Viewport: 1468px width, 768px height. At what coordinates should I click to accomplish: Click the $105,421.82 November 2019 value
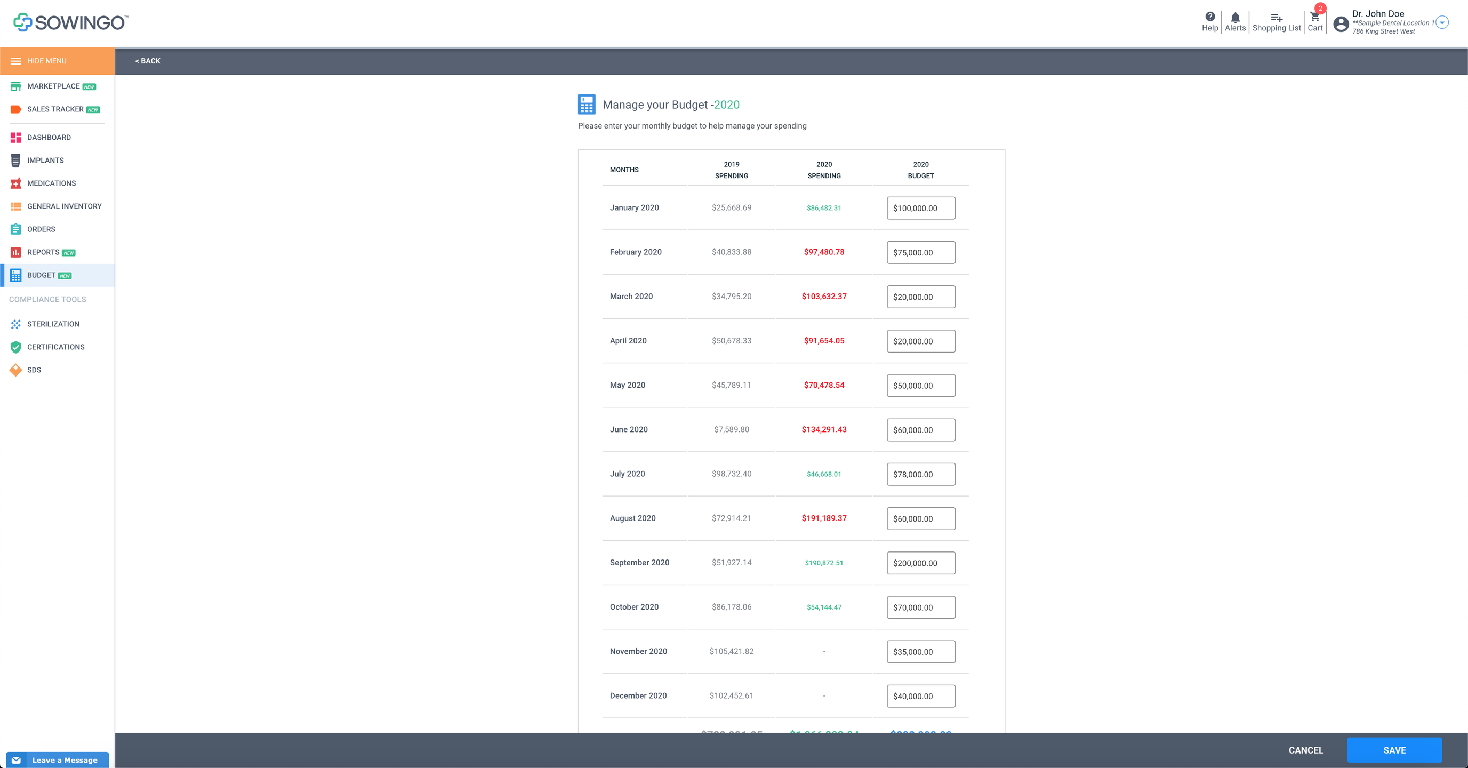(x=731, y=651)
